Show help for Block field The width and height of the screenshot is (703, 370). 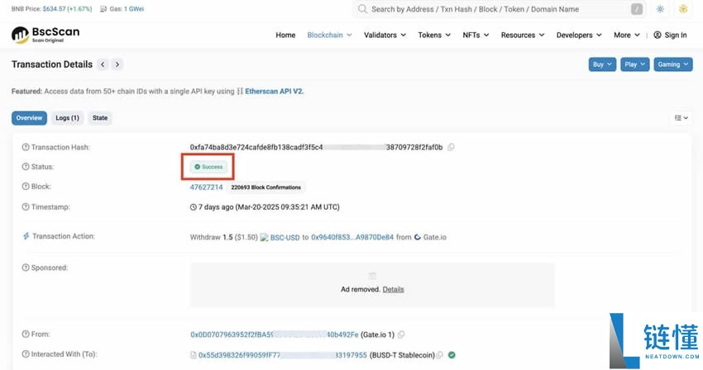(26, 187)
